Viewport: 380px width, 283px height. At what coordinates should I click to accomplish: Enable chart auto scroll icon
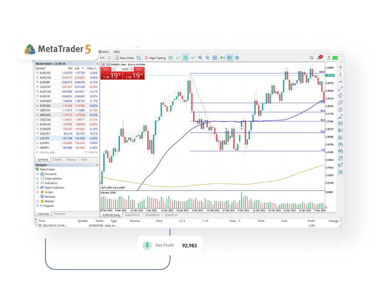pos(223,58)
